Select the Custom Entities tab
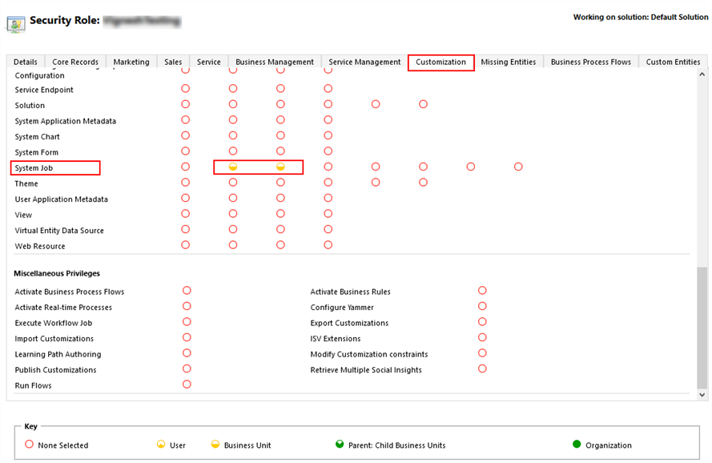This screenshot has height=463, width=712. (673, 62)
